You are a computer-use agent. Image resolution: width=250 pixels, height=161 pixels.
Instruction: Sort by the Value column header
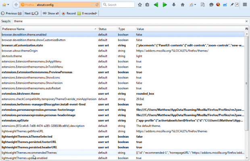pyautogui.click(x=190, y=29)
